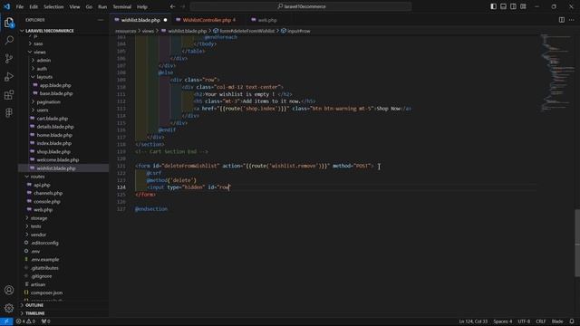The image size is (580, 326).
Task: Go back with navigation arrow
Action: [x=173, y=6]
